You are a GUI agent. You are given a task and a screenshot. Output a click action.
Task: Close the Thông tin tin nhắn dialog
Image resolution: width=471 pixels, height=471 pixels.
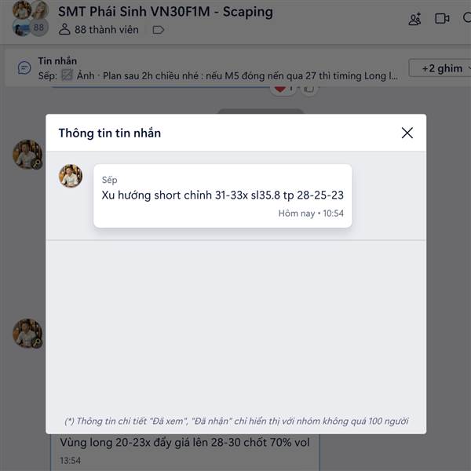pyautogui.click(x=407, y=133)
